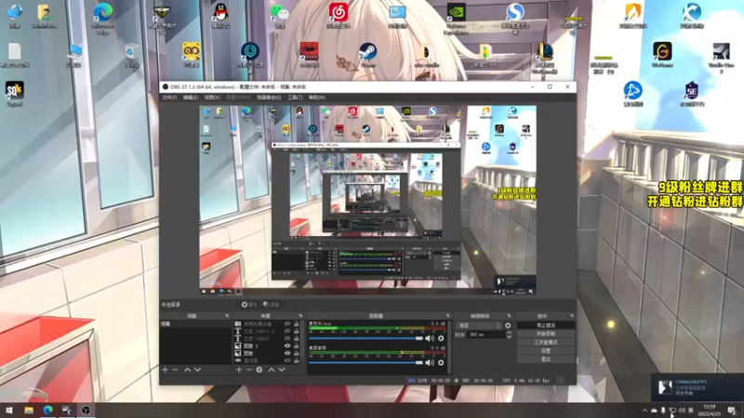Click the 退出 button in controls
Viewport: 744px width, 418px height.
[546, 359]
